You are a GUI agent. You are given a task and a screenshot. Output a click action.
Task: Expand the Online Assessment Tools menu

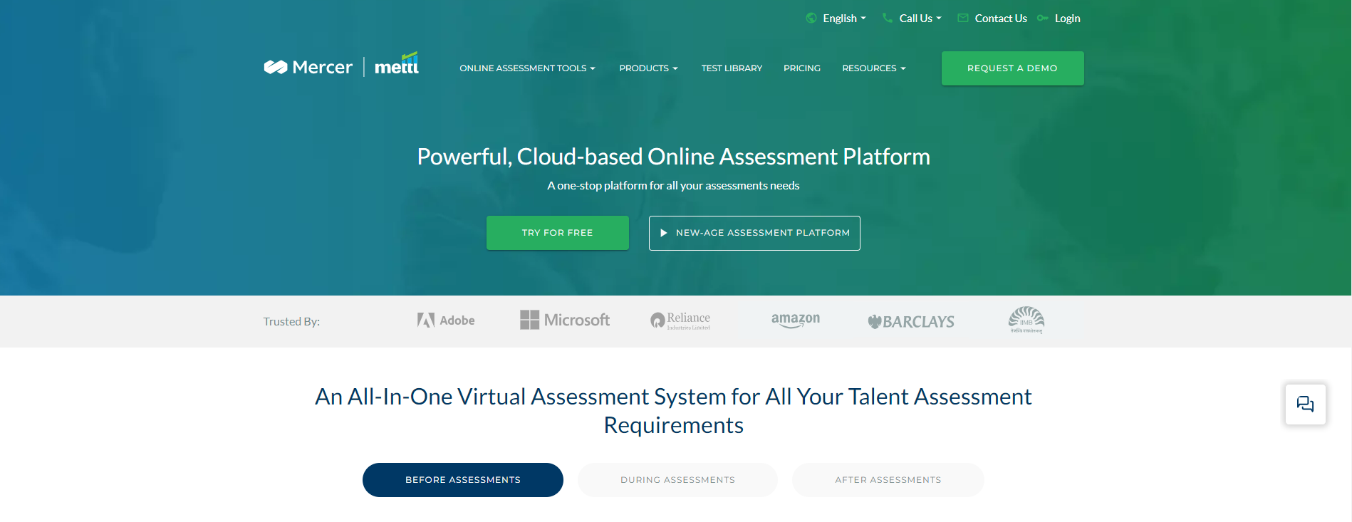(x=527, y=68)
